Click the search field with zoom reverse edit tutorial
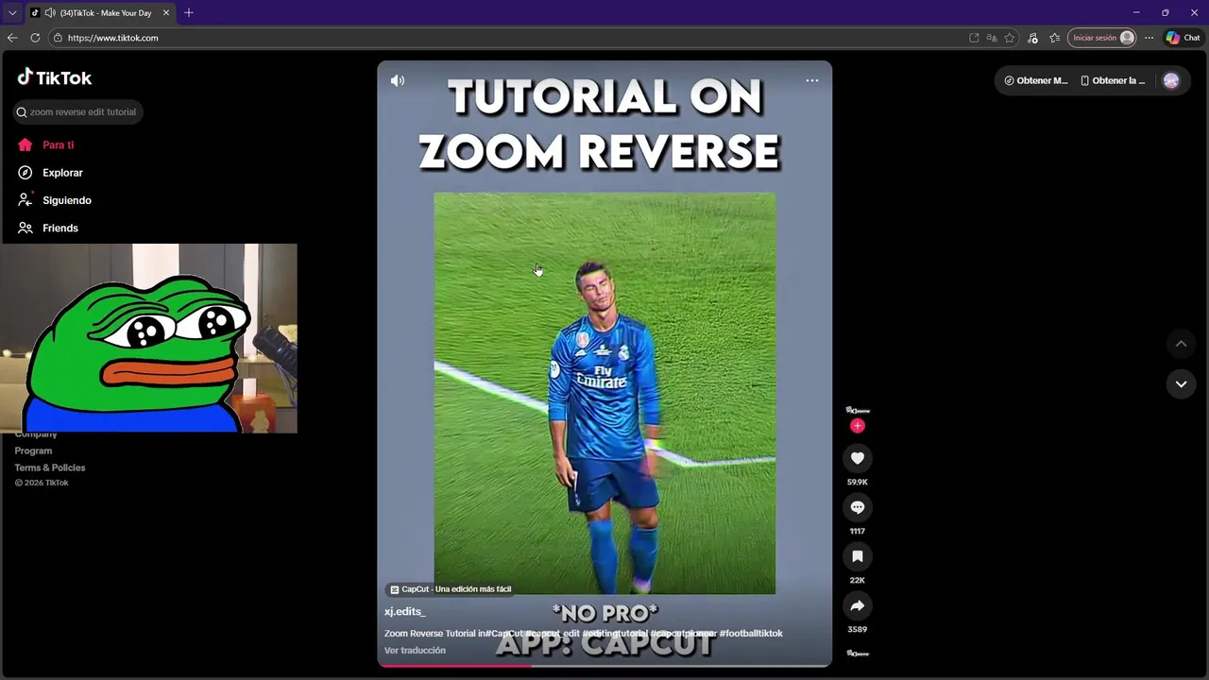The image size is (1209, 680). tap(78, 111)
